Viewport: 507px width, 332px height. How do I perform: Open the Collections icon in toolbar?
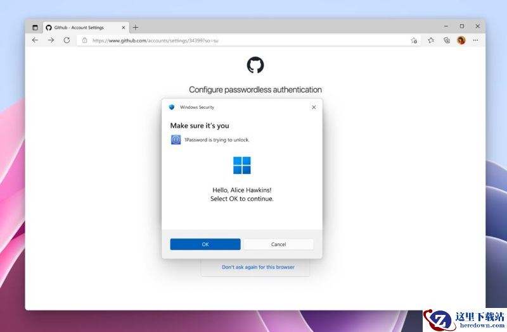pos(447,40)
